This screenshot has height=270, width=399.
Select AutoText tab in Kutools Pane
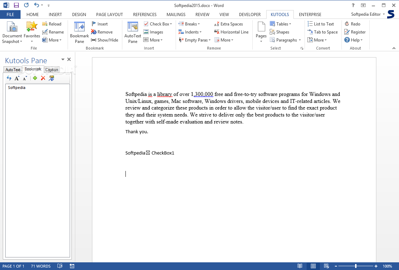13,69
